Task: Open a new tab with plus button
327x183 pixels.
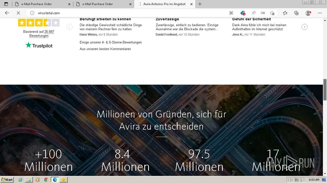Action: [x=200, y=4]
